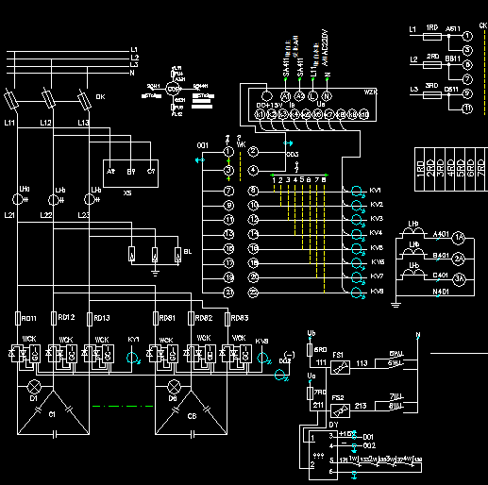Viewport: 488px width, 485px height.
Task: Select the green dash-dot line between capacitor banks
Action: coord(123,406)
